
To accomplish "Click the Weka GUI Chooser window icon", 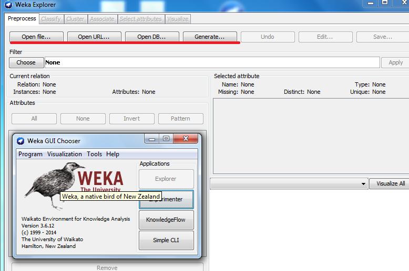I will (21, 140).
